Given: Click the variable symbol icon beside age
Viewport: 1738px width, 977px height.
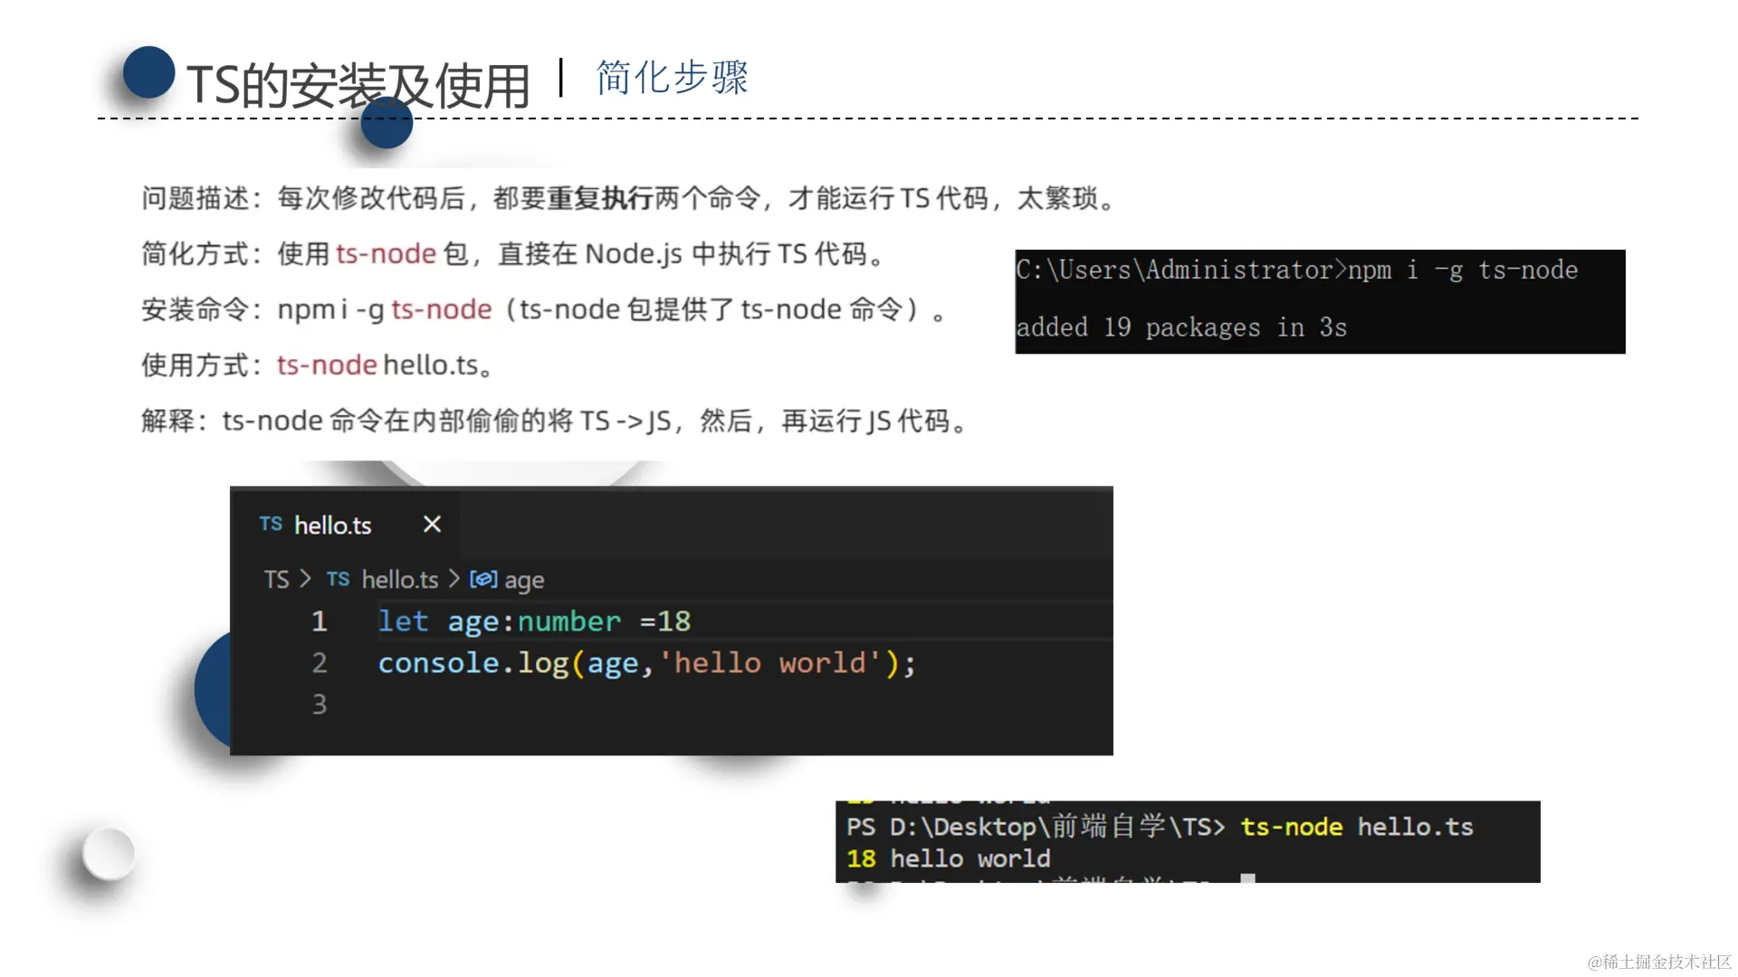Looking at the screenshot, I should click(x=482, y=579).
